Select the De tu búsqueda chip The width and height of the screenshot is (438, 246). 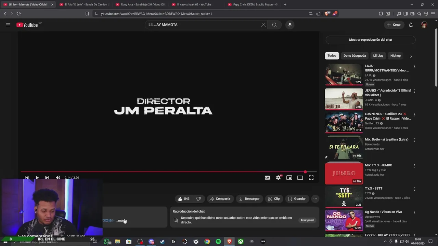pos(355,56)
